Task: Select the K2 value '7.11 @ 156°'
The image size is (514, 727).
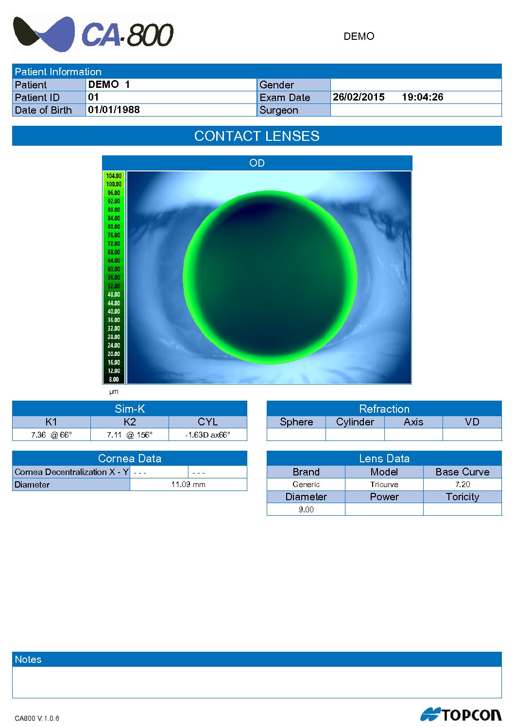Action: pyautogui.click(x=130, y=435)
